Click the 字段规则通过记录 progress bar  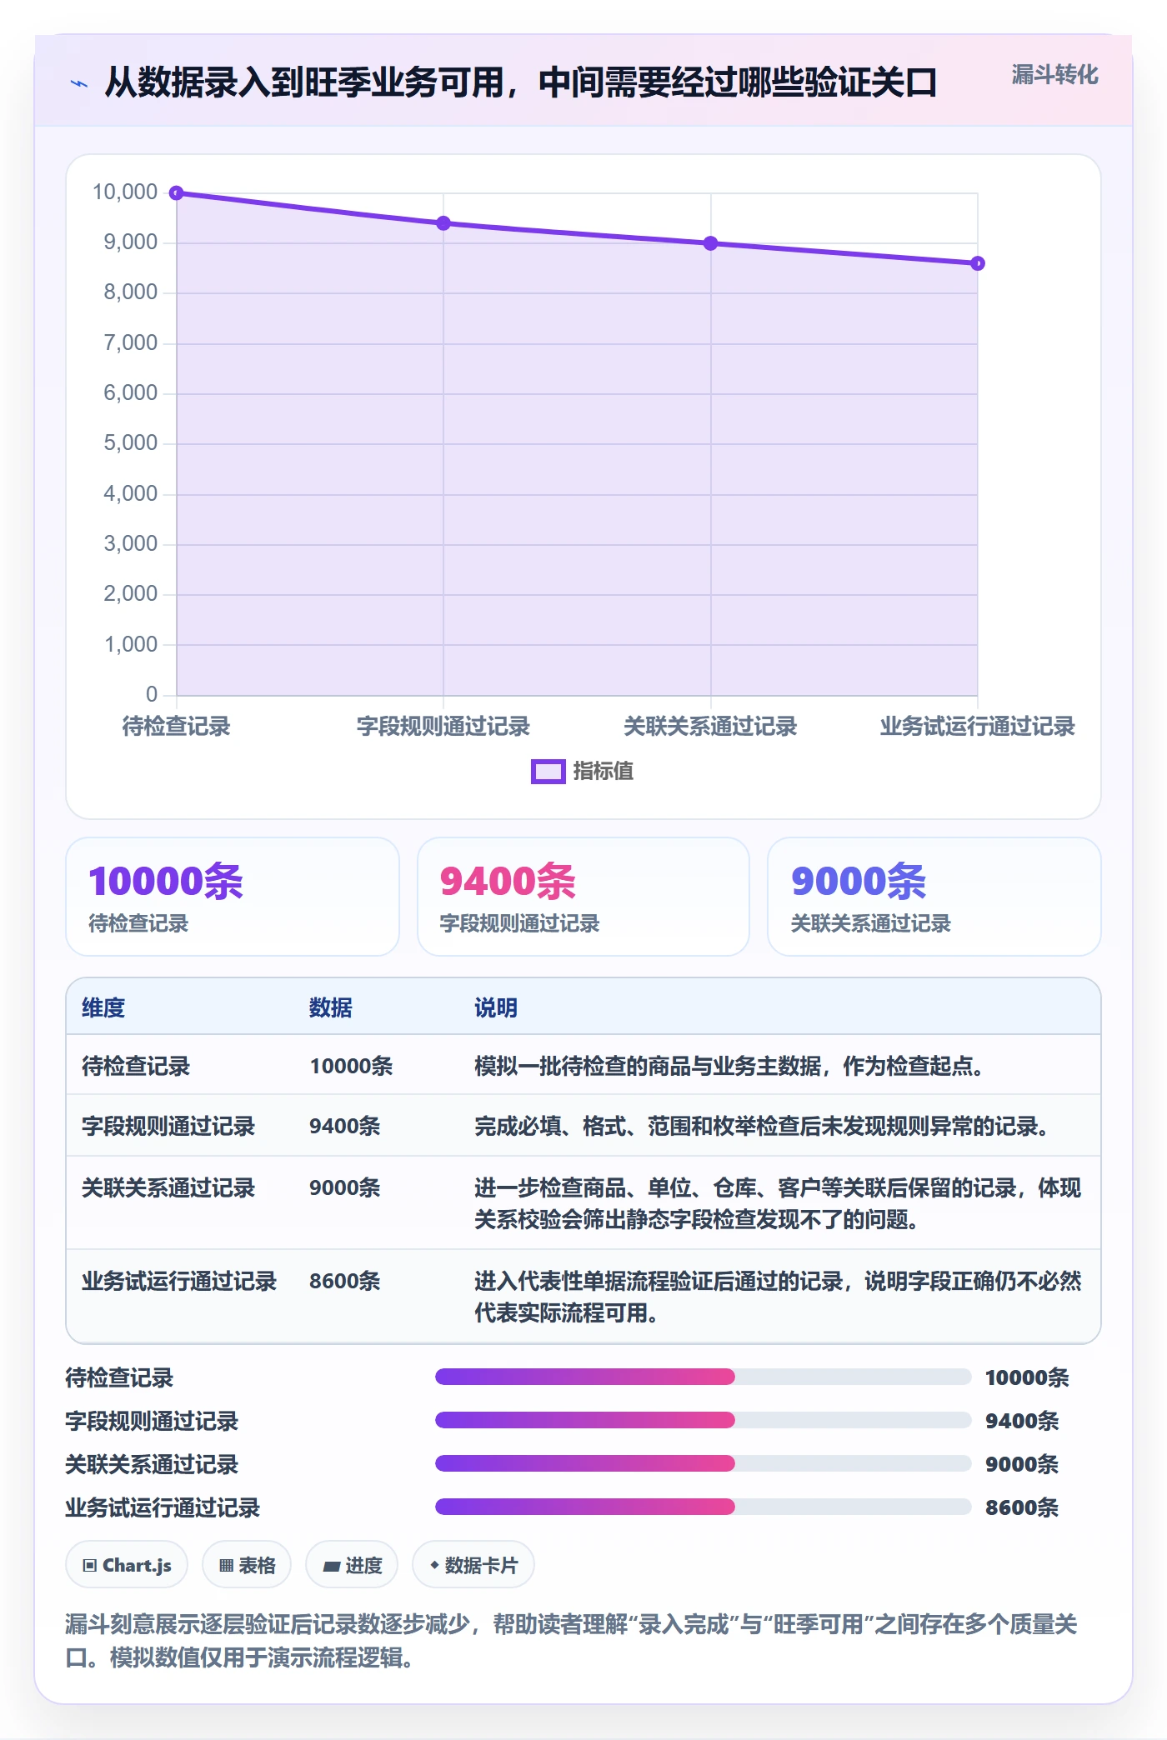pos(704,1420)
